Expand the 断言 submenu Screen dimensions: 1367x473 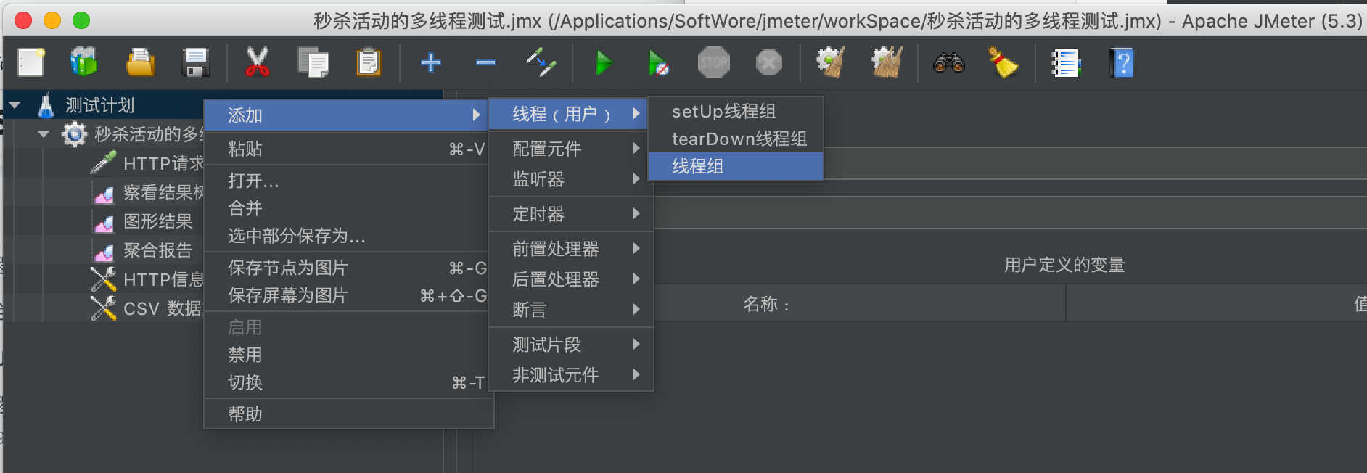click(571, 310)
